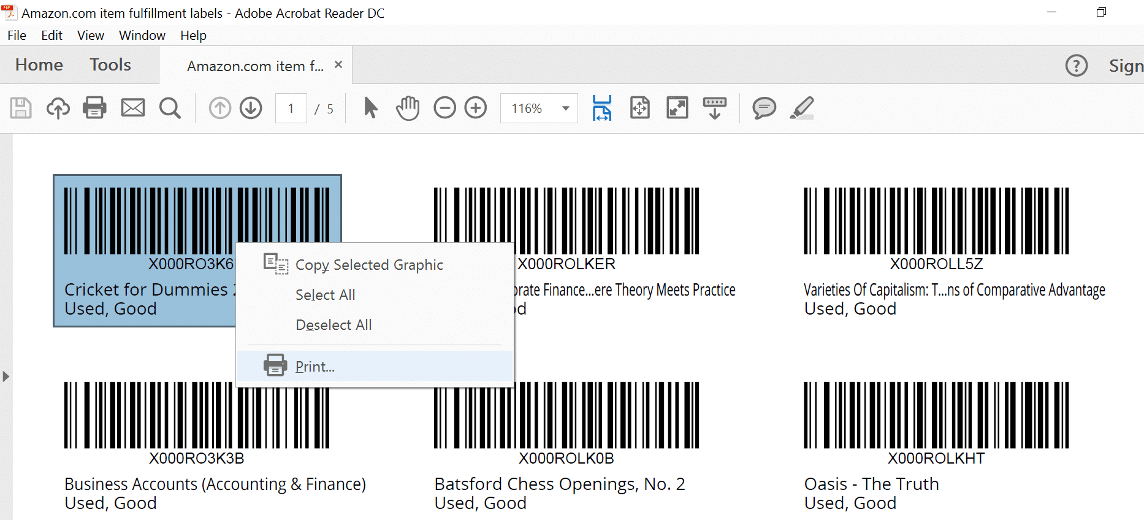
Task: Open the File menu
Action: tap(17, 36)
